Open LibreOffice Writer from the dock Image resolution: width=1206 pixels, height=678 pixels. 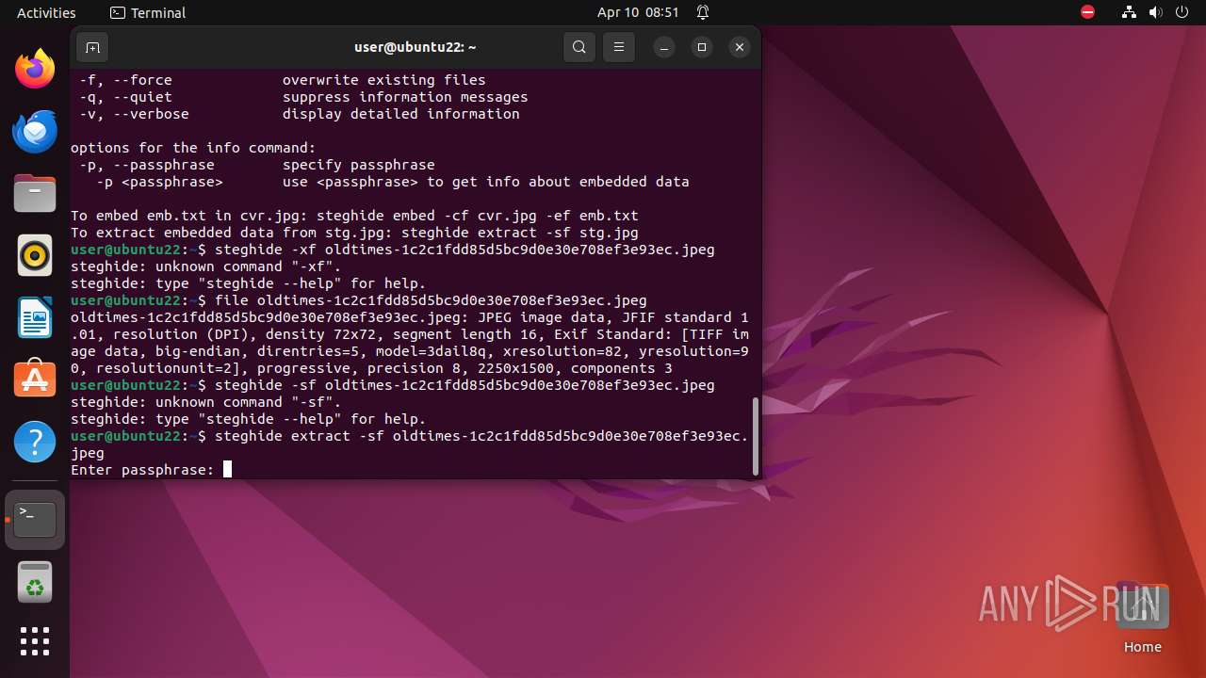(x=35, y=317)
